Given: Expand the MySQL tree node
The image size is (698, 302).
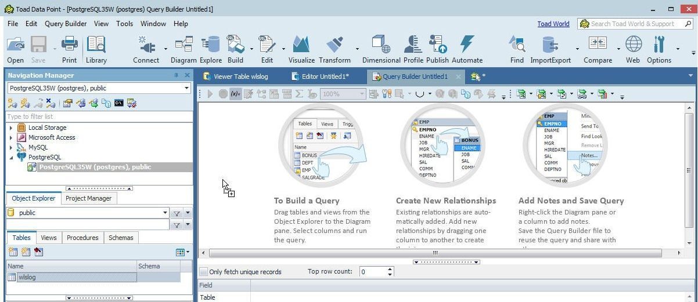Looking at the screenshot, I should tap(10, 147).
